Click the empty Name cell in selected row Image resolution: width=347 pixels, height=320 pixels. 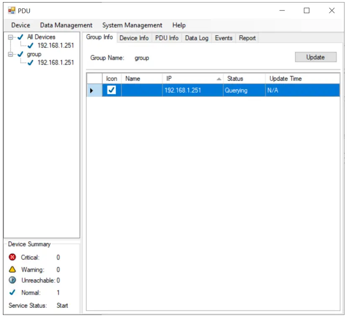click(x=141, y=90)
